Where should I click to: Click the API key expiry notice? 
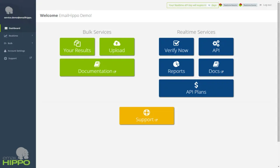click(192, 5)
